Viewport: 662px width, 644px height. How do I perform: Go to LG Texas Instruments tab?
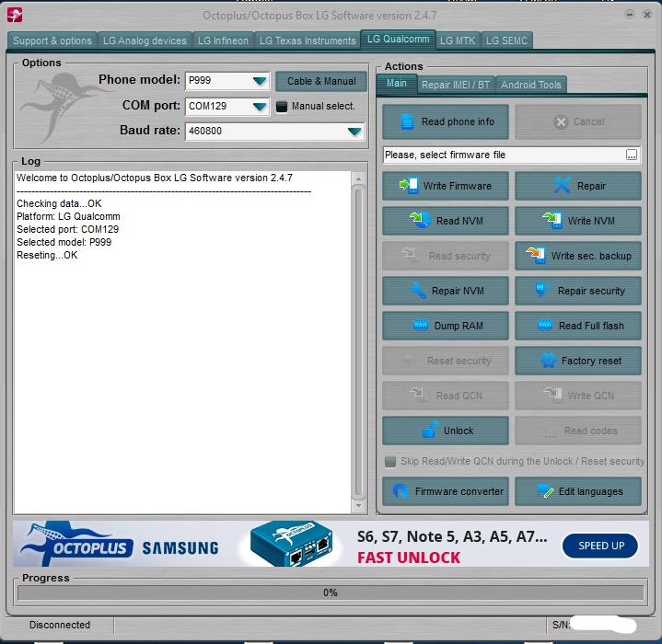coord(308,40)
